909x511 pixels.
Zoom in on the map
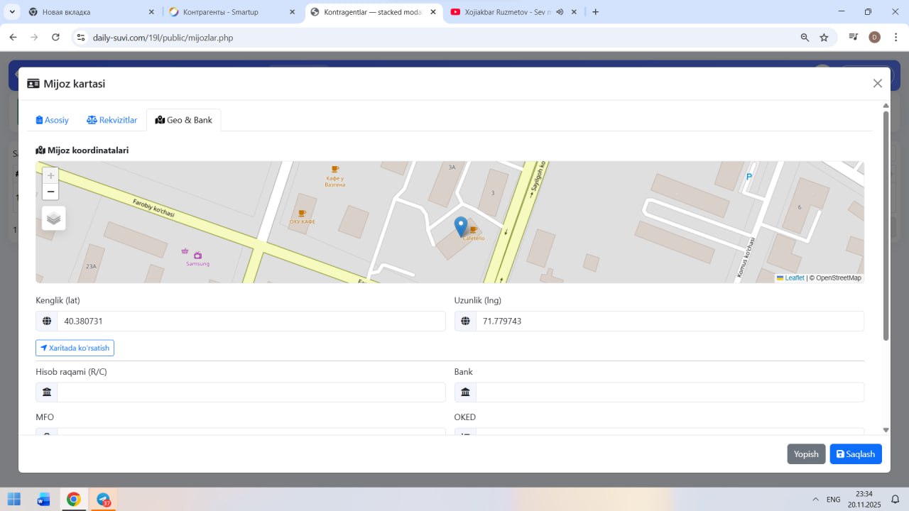pos(50,176)
